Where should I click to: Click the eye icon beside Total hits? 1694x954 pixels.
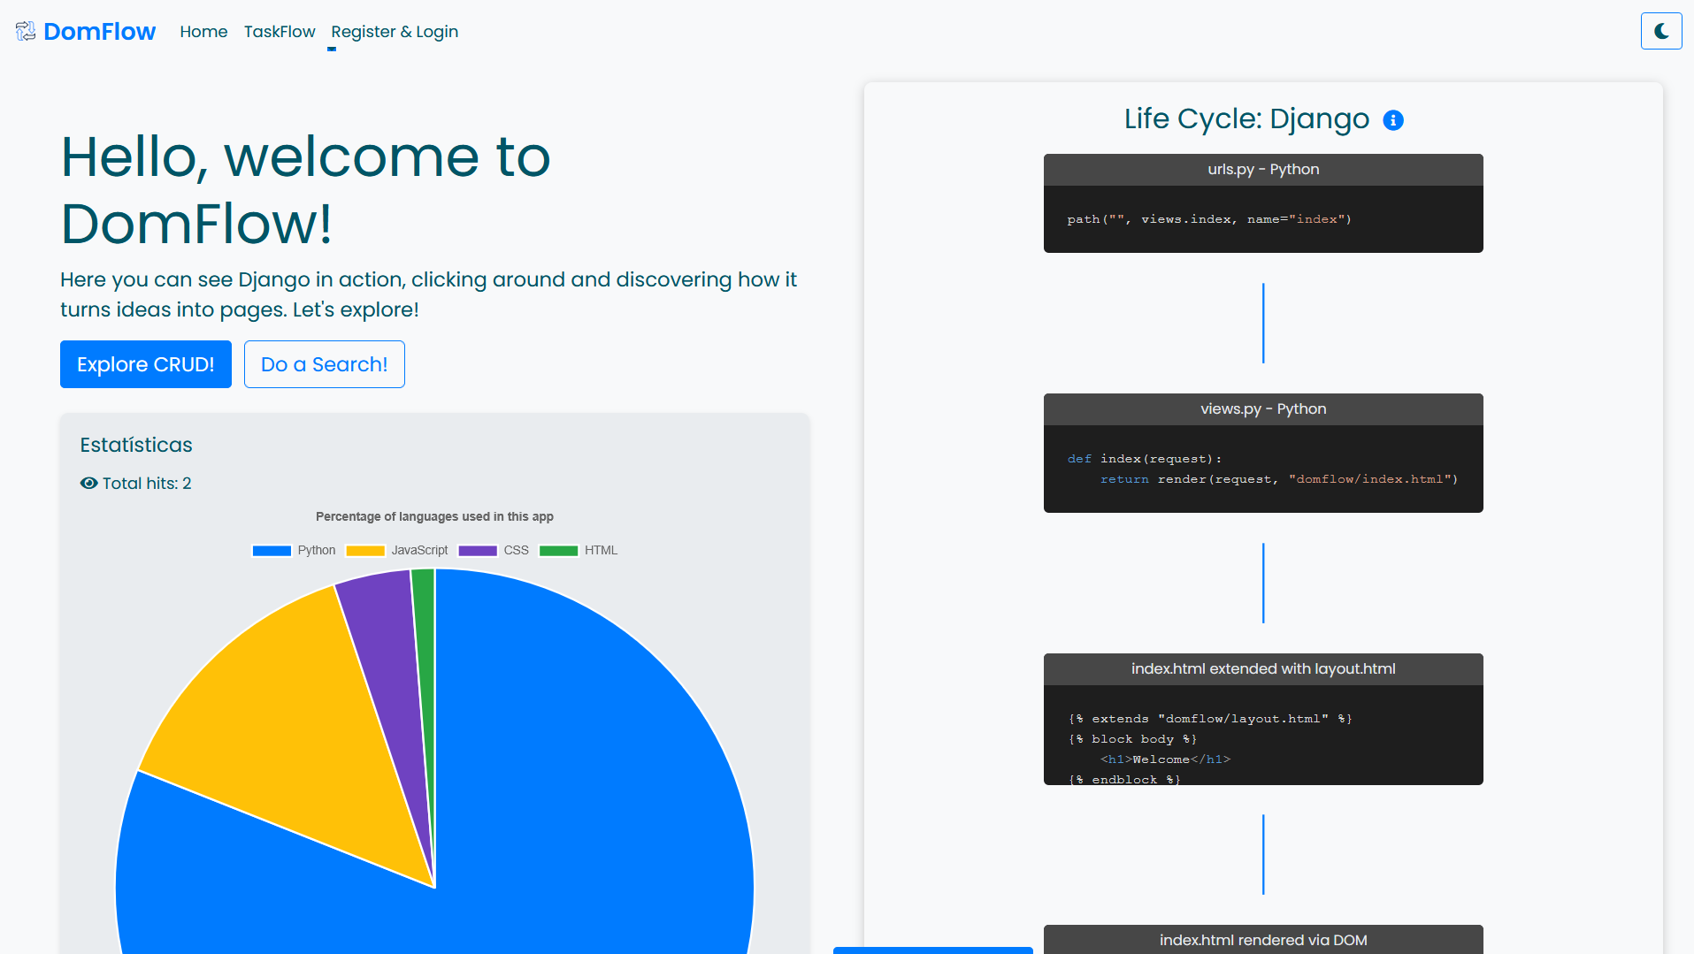click(88, 484)
